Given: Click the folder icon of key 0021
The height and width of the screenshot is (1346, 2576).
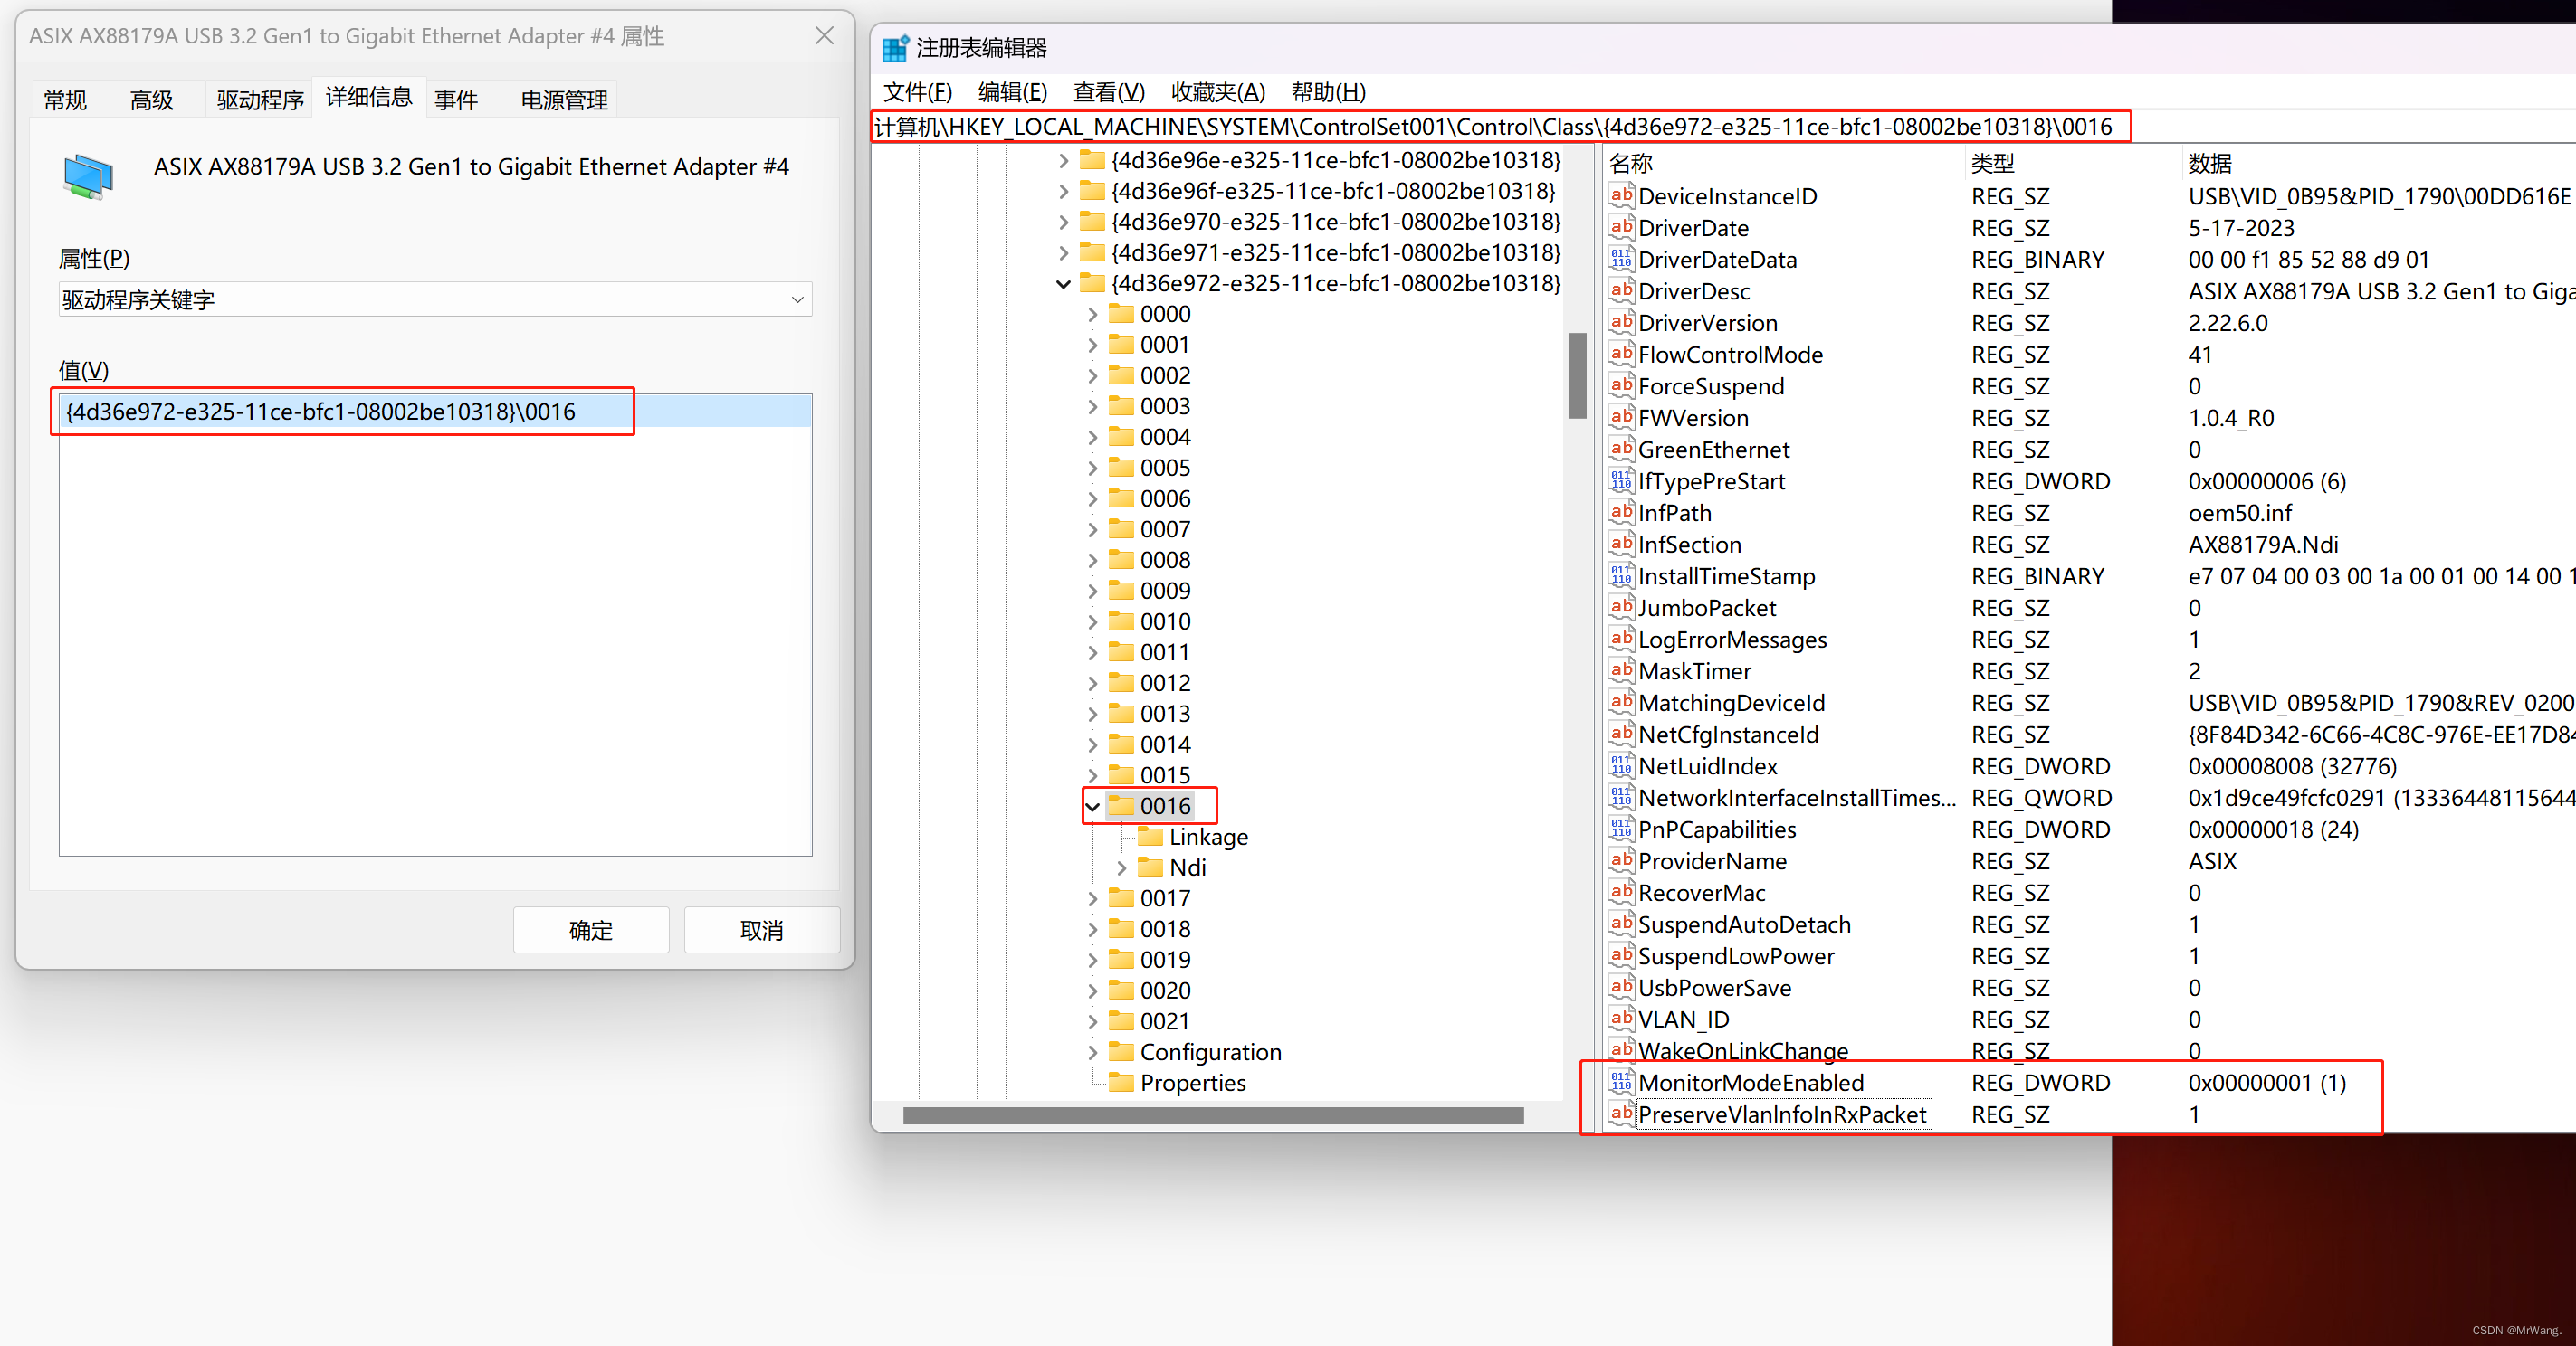Looking at the screenshot, I should pos(1122,1020).
